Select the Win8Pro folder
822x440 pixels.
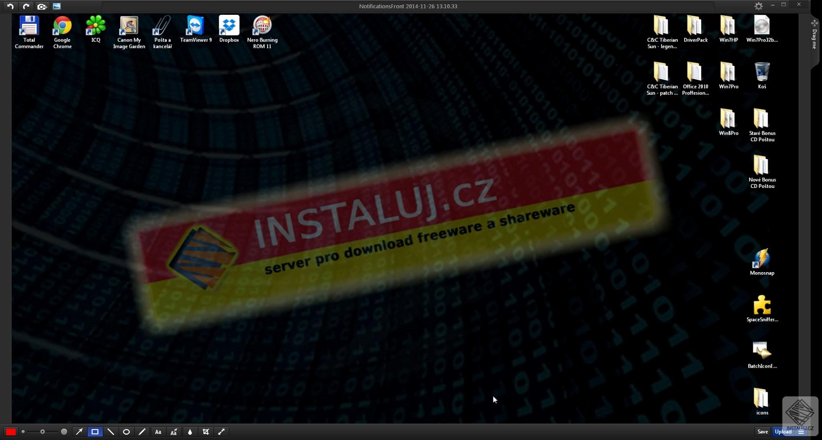click(729, 123)
